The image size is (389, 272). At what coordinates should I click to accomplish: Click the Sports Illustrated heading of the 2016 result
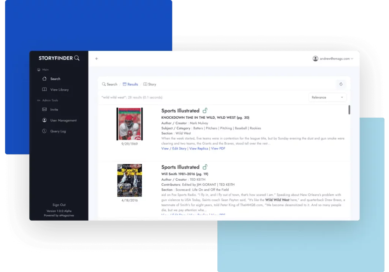click(x=180, y=167)
